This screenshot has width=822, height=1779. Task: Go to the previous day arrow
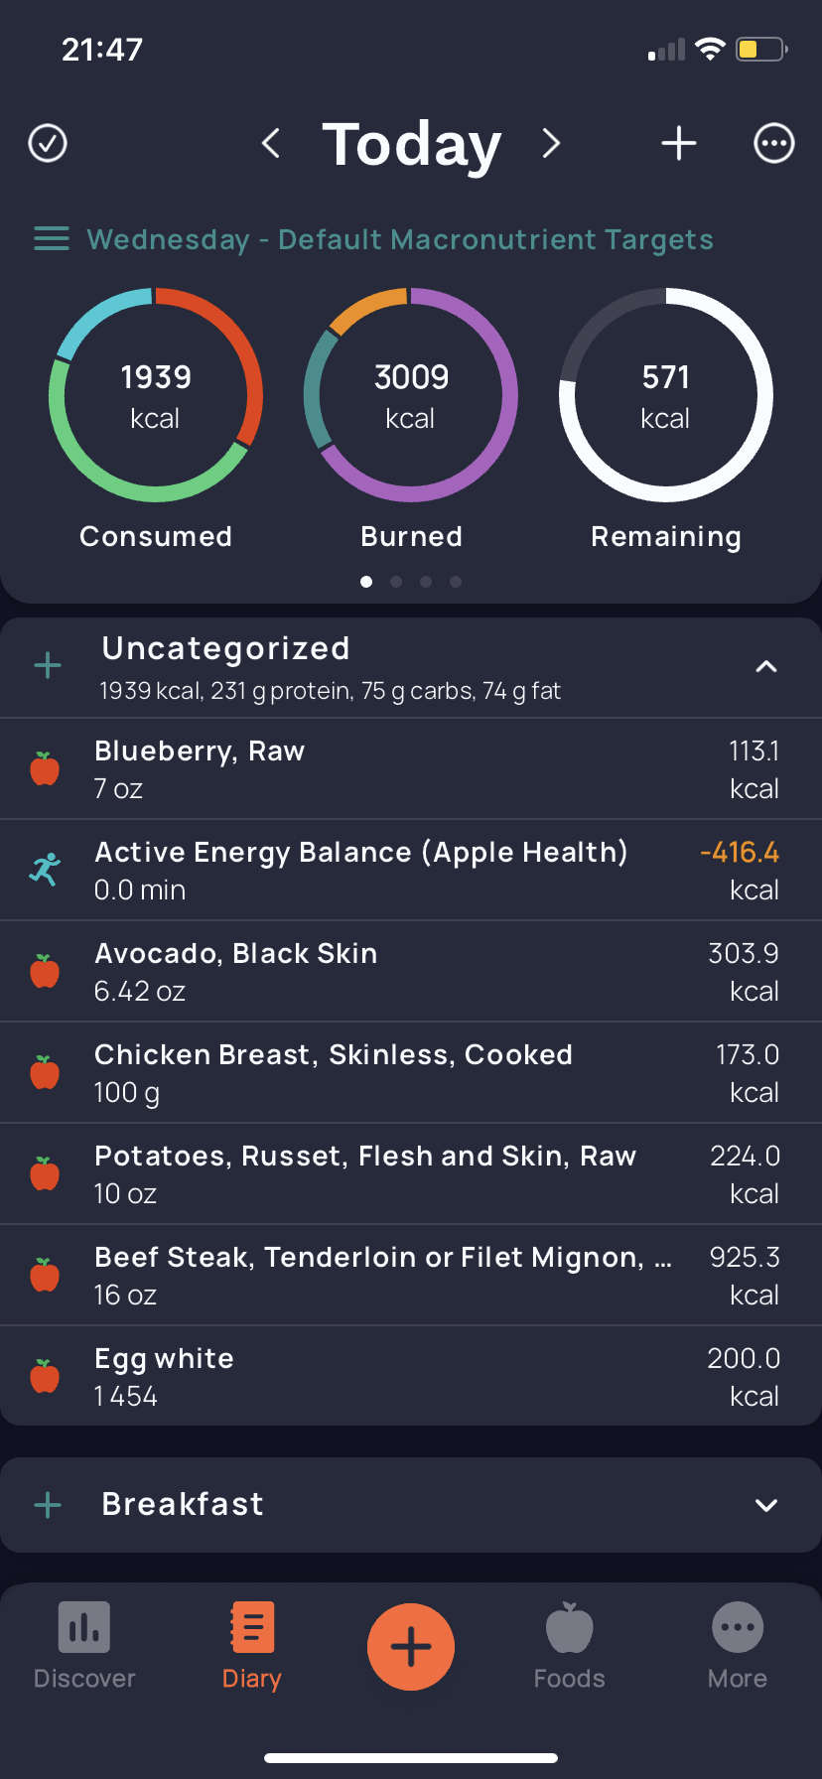(270, 143)
